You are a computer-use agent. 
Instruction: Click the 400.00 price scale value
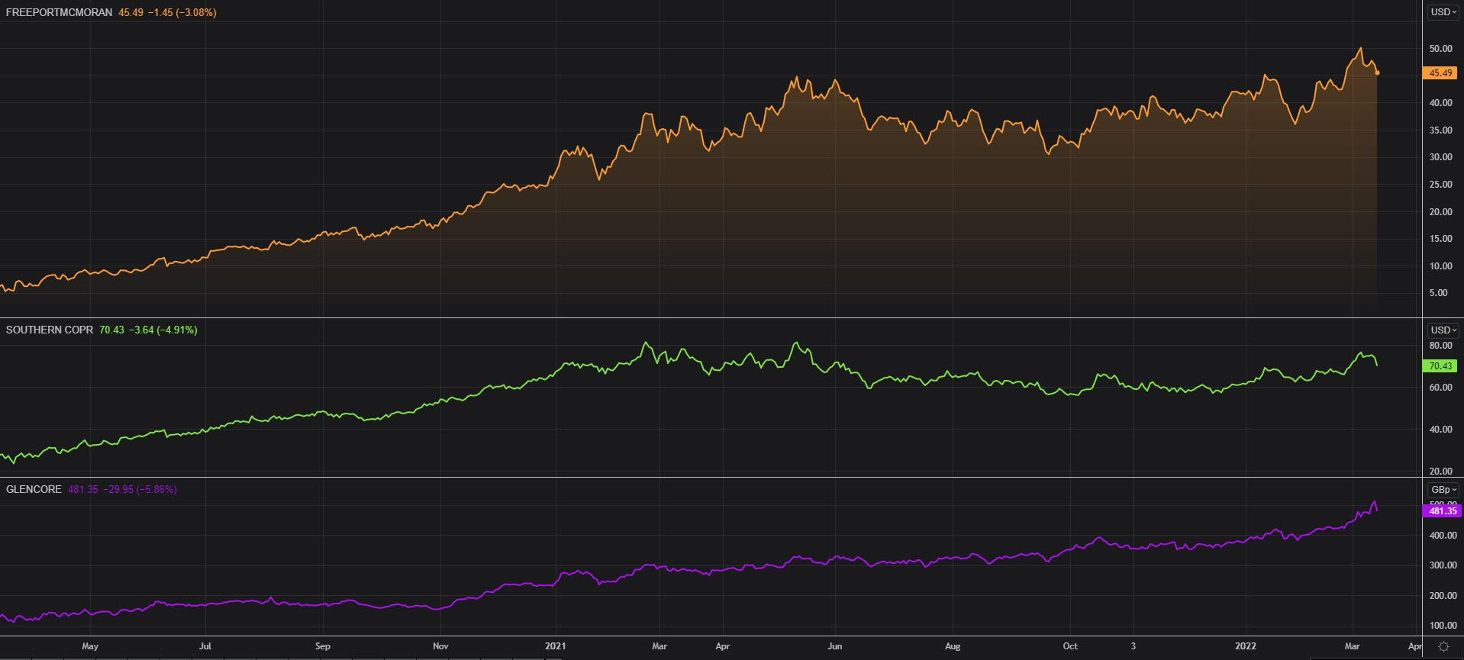(1443, 536)
